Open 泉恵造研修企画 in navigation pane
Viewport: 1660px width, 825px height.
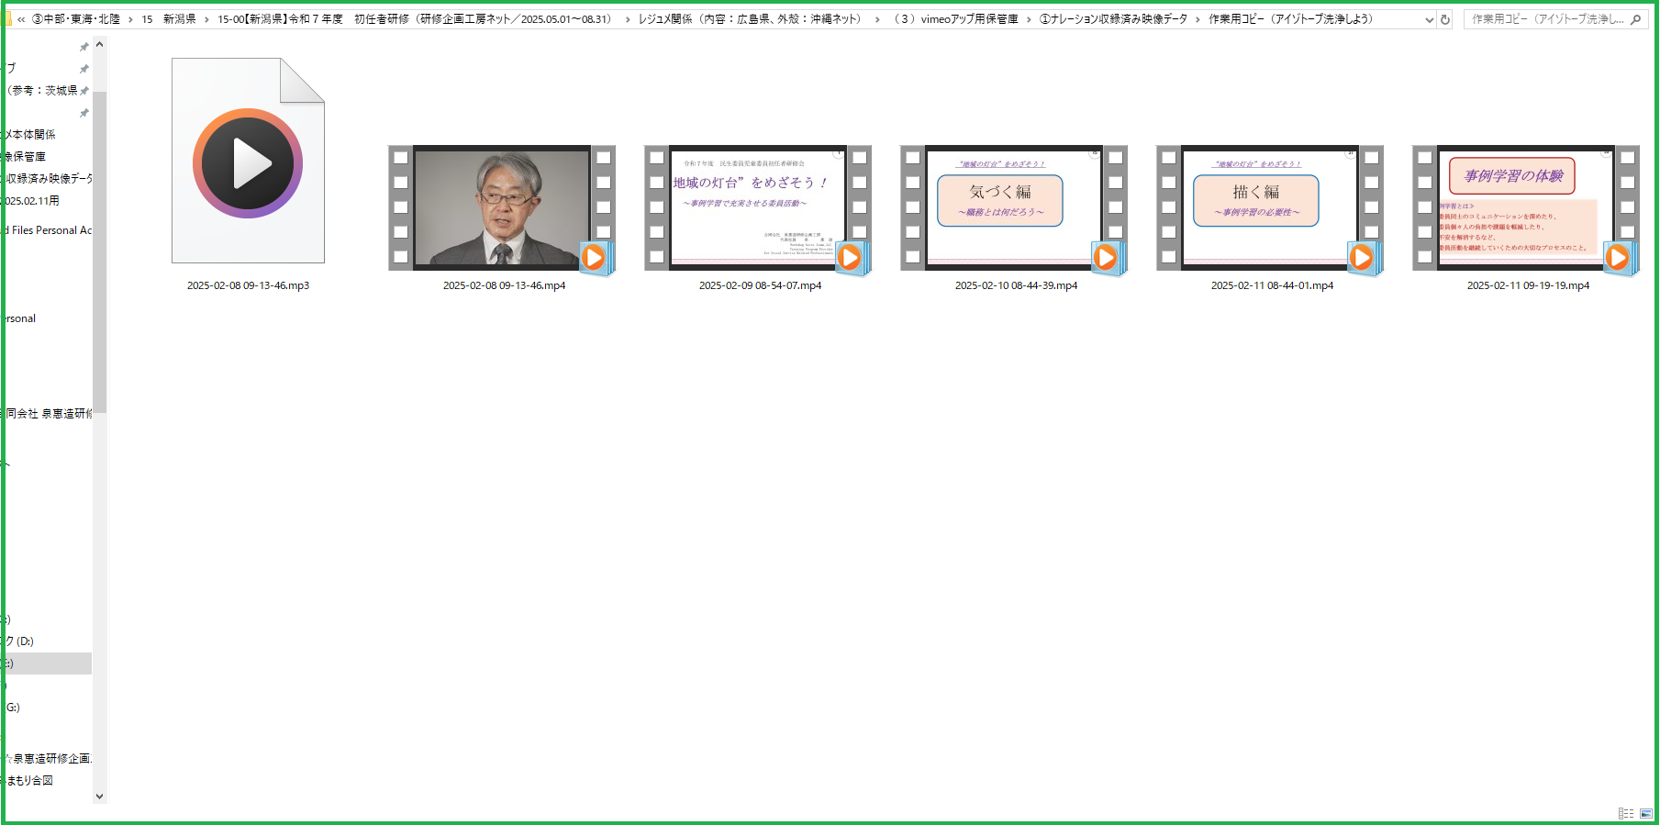coord(49,759)
